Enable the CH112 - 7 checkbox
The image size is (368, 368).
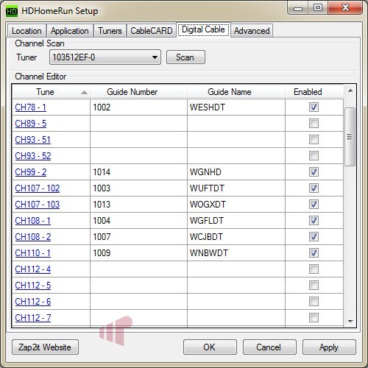pos(314,318)
